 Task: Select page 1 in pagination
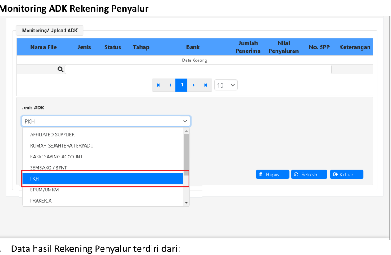[181, 85]
